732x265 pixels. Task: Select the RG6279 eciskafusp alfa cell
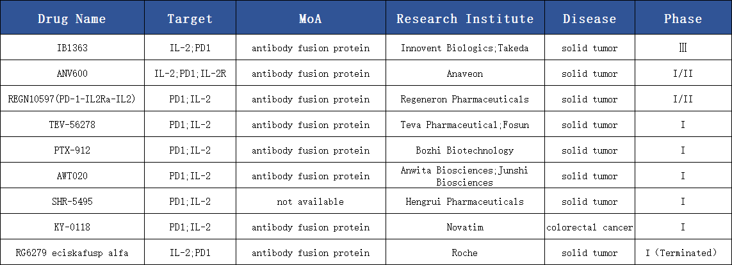point(72,253)
